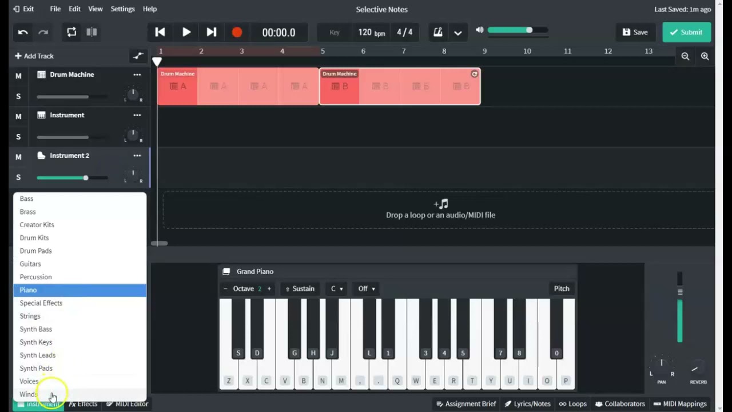Viewport: 732px width, 412px height.
Task: Choose the Bass instrument category
Action: (80, 199)
